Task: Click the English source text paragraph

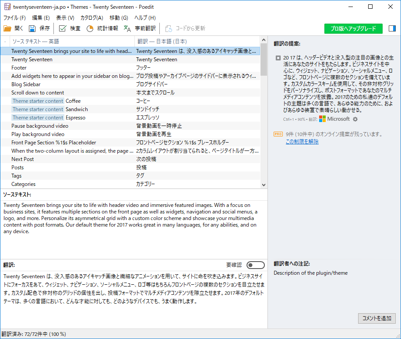Action: [x=130, y=218]
